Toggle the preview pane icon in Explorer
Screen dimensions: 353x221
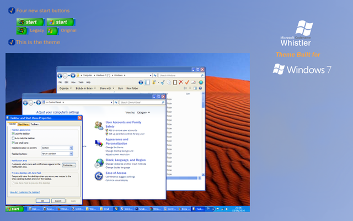[195, 88]
